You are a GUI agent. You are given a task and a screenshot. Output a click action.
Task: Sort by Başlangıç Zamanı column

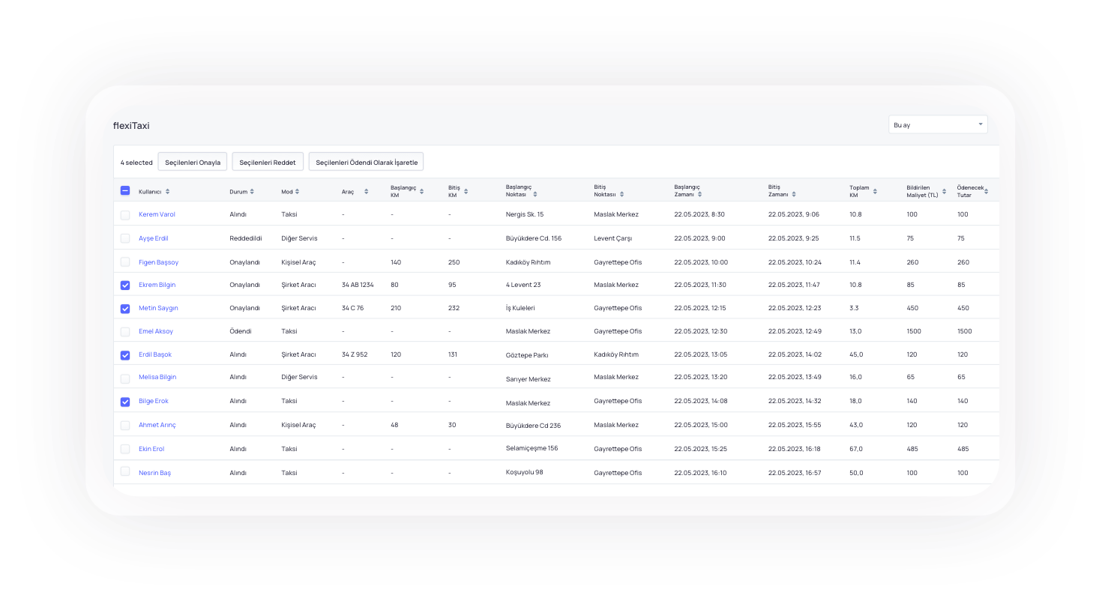699,194
